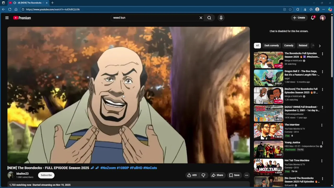Open Young Justice thumbnail
Screen dimensions: 334x188
click(x=269, y=149)
